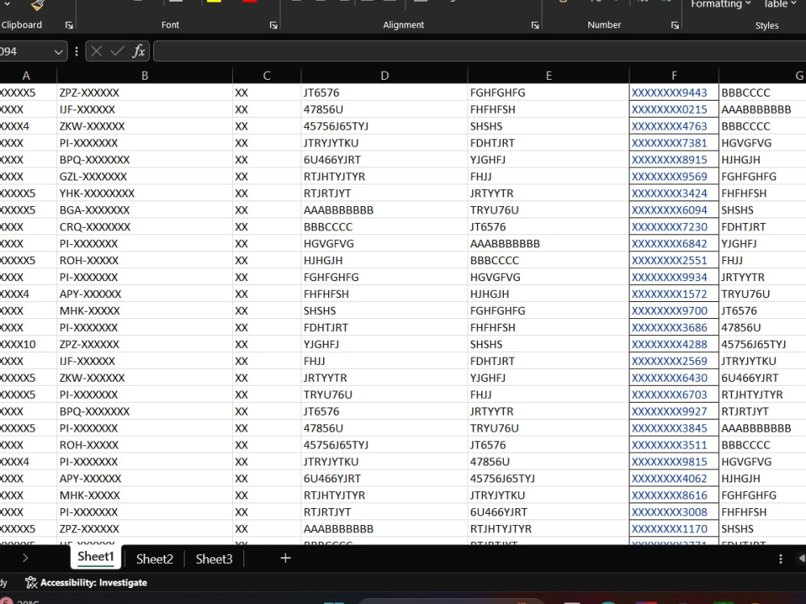The width and height of the screenshot is (806, 604).
Task: Click inside the formula bar input
Action: [479, 52]
